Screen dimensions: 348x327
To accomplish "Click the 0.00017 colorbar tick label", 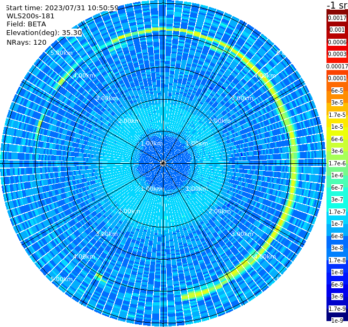I will click(x=337, y=66).
